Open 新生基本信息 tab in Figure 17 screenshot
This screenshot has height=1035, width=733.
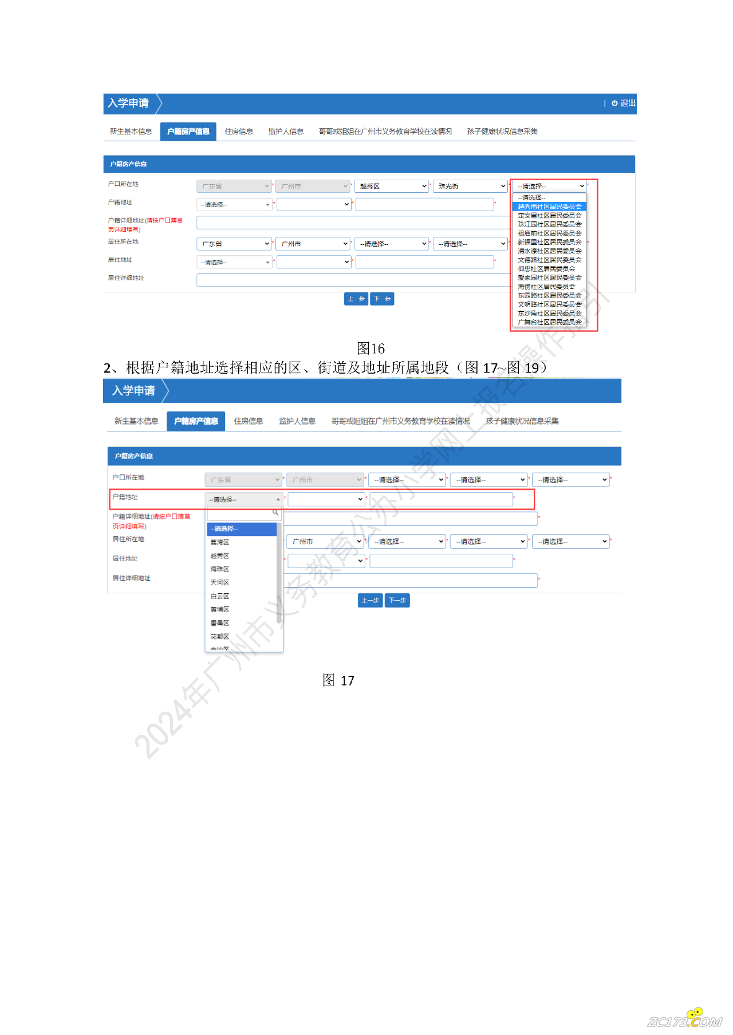point(136,421)
